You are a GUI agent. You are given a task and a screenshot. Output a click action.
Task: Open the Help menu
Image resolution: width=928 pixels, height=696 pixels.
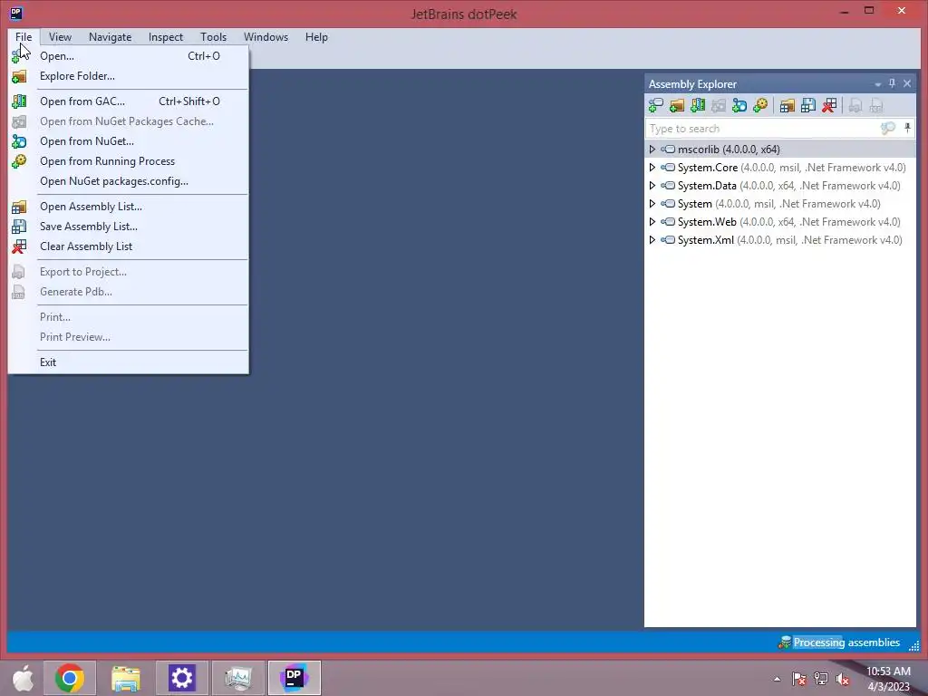pos(316,36)
